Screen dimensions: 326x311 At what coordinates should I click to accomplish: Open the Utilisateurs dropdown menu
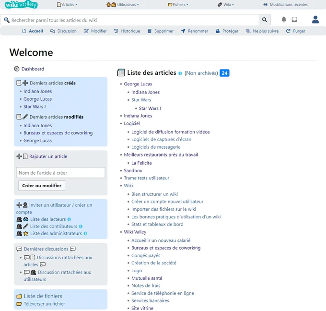[x=122, y=4]
